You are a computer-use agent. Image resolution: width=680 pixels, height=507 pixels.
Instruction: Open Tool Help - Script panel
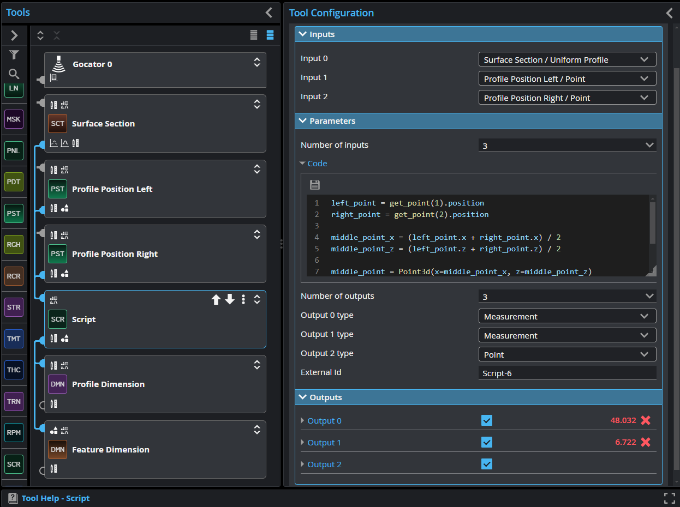(x=55, y=498)
